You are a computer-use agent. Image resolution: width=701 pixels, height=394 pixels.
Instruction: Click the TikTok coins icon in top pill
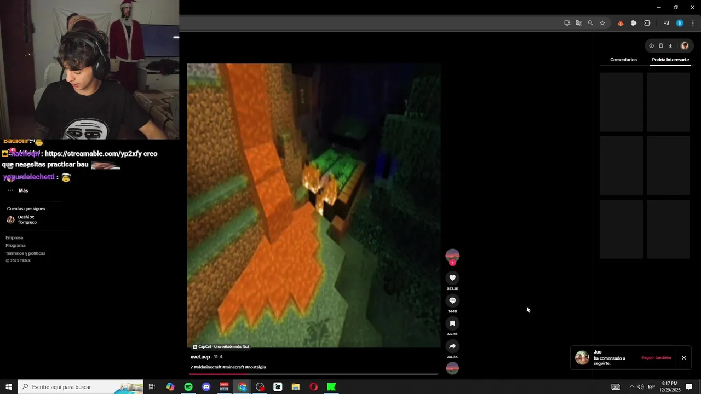point(651,46)
